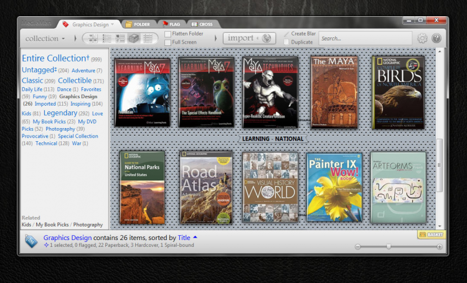
Task: Select Painter IX Wow! book cover
Action: coord(334,187)
